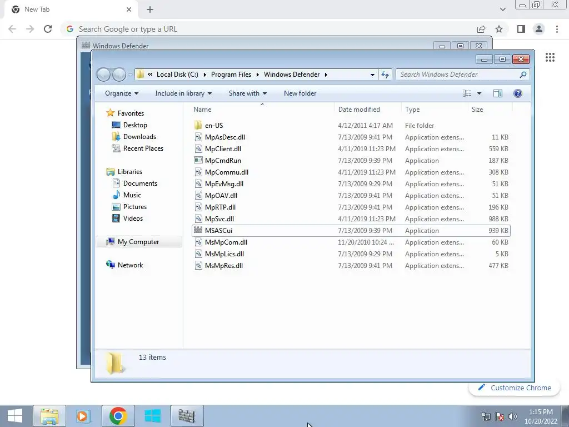Image resolution: width=569 pixels, height=427 pixels.
Task: Select the MpClient.dll file icon
Action: [198, 149]
